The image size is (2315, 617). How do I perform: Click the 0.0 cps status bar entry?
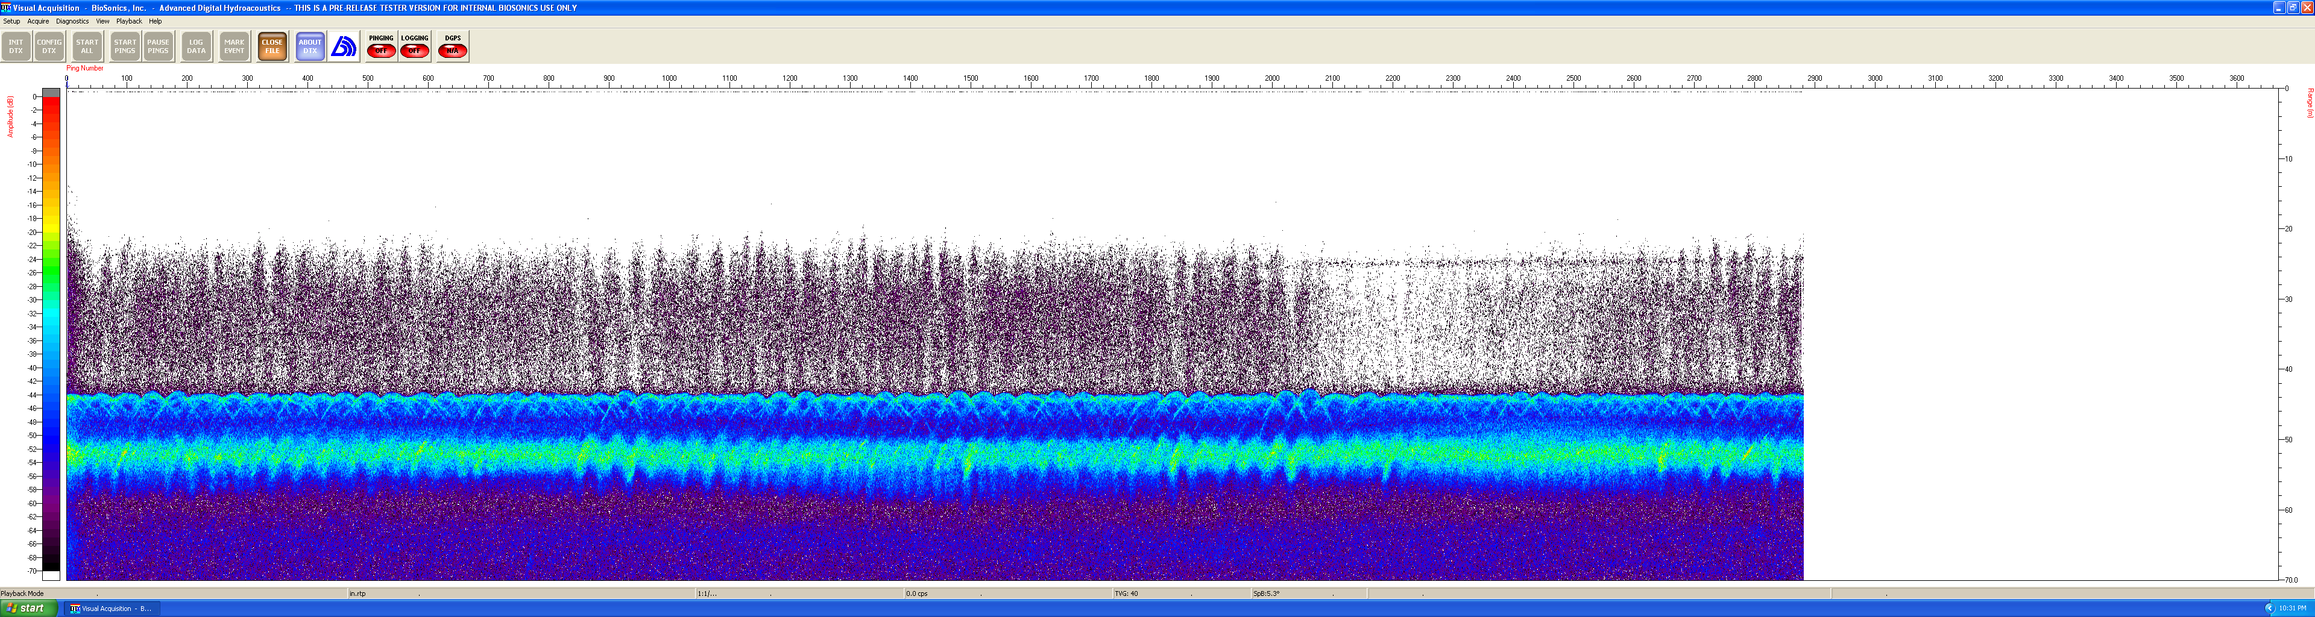click(916, 594)
